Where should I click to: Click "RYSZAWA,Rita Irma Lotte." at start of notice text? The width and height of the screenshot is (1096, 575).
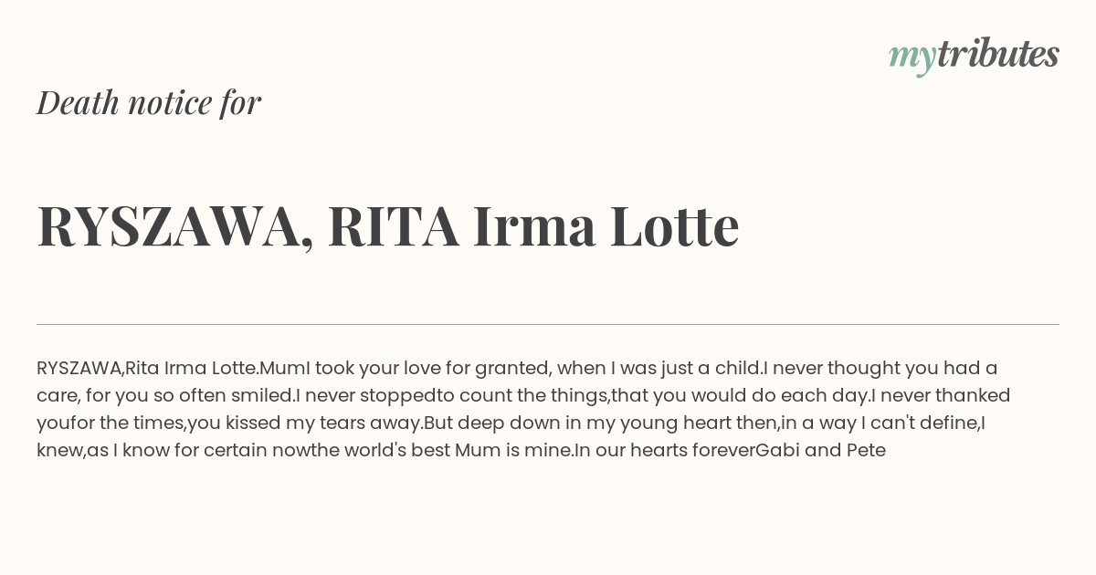[148, 368]
